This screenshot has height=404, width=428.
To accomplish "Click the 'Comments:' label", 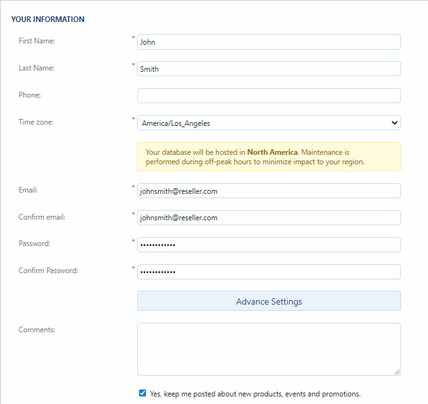I will click(x=37, y=329).
